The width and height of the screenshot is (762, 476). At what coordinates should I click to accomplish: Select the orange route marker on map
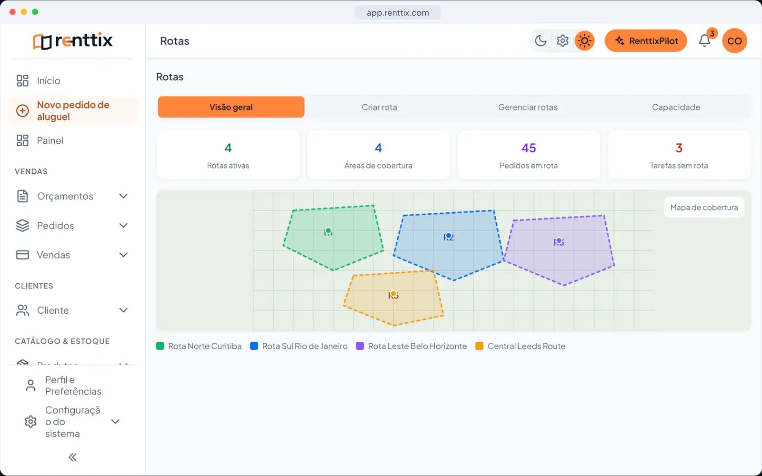[x=393, y=294]
